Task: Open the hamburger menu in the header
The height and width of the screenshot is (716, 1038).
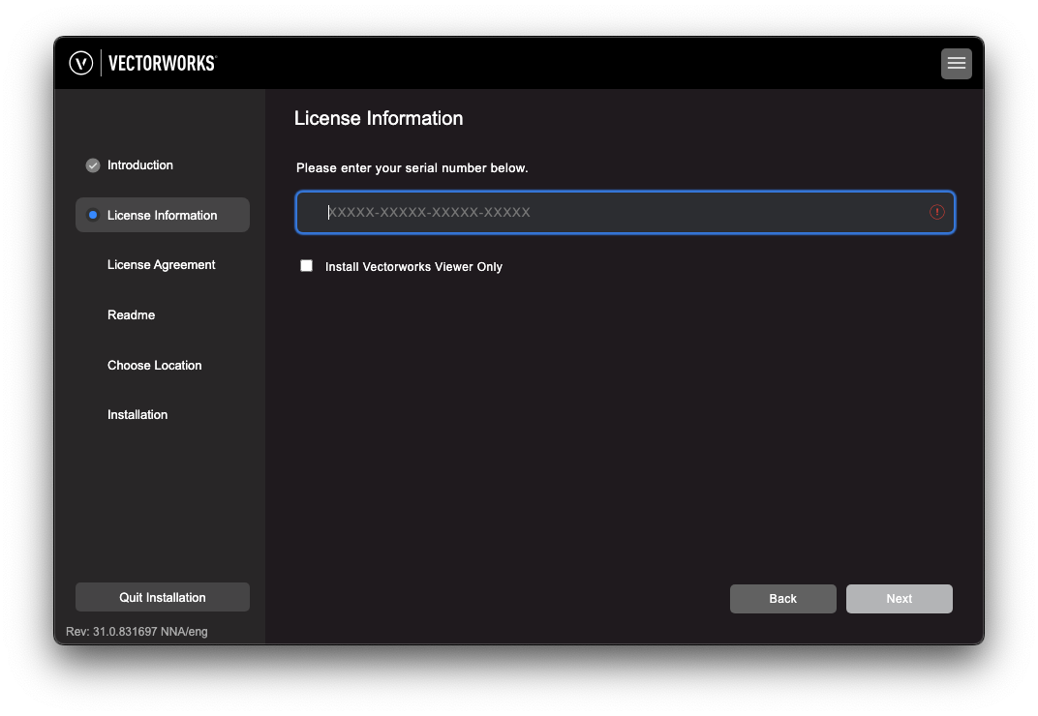Action: [x=956, y=64]
